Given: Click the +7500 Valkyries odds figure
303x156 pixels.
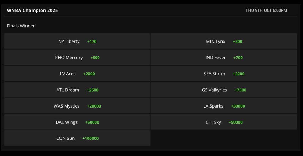Looking at the screenshot, I should (240, 90).
